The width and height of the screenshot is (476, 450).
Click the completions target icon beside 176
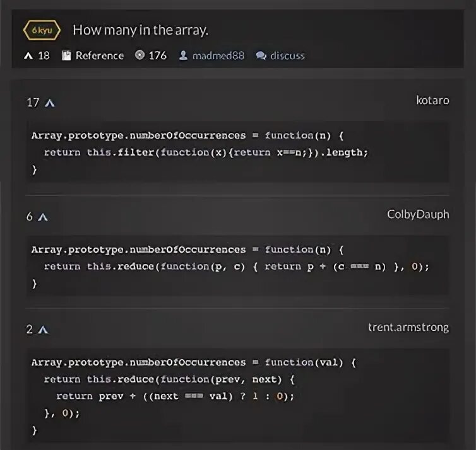coord(140,55)
